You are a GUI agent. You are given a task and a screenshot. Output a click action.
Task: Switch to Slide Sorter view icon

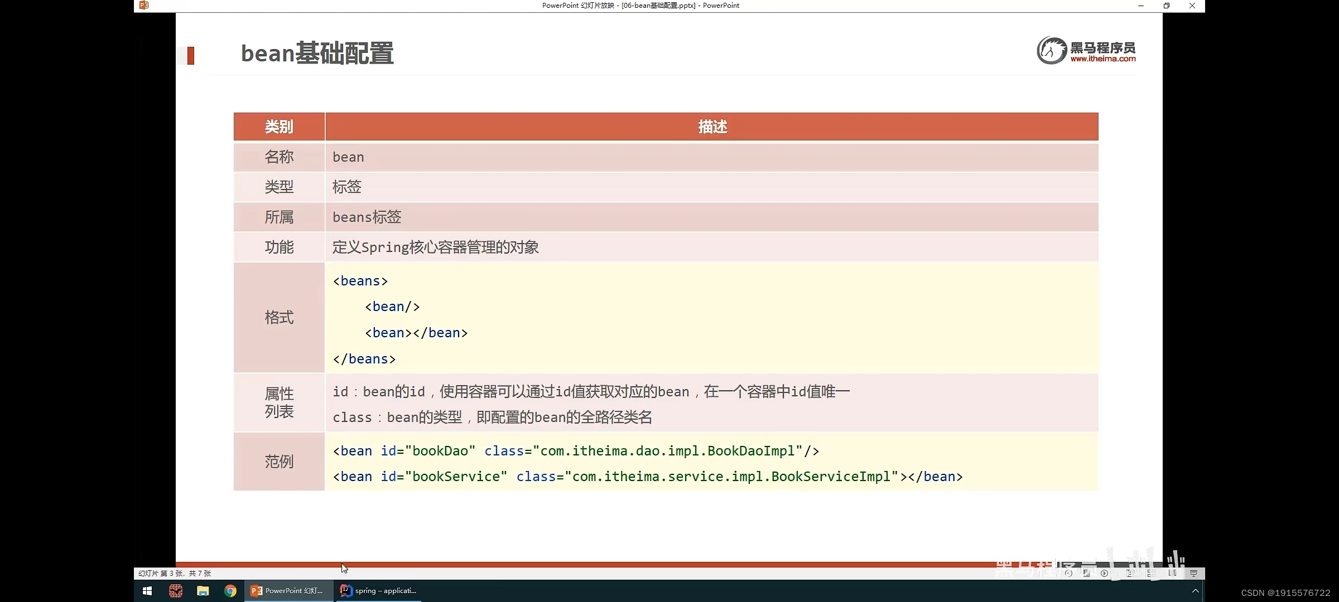(1151, 573)
